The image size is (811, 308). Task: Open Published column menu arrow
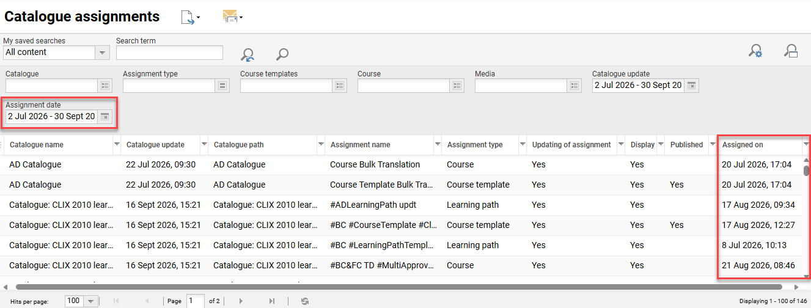(713, 145)
